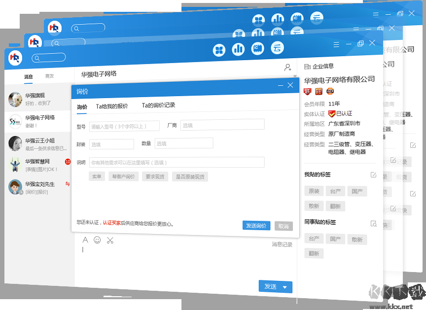The image size is (426, 310).
Task: Click the IC chip icon in the rearmost window
Action: click(297, 18)
